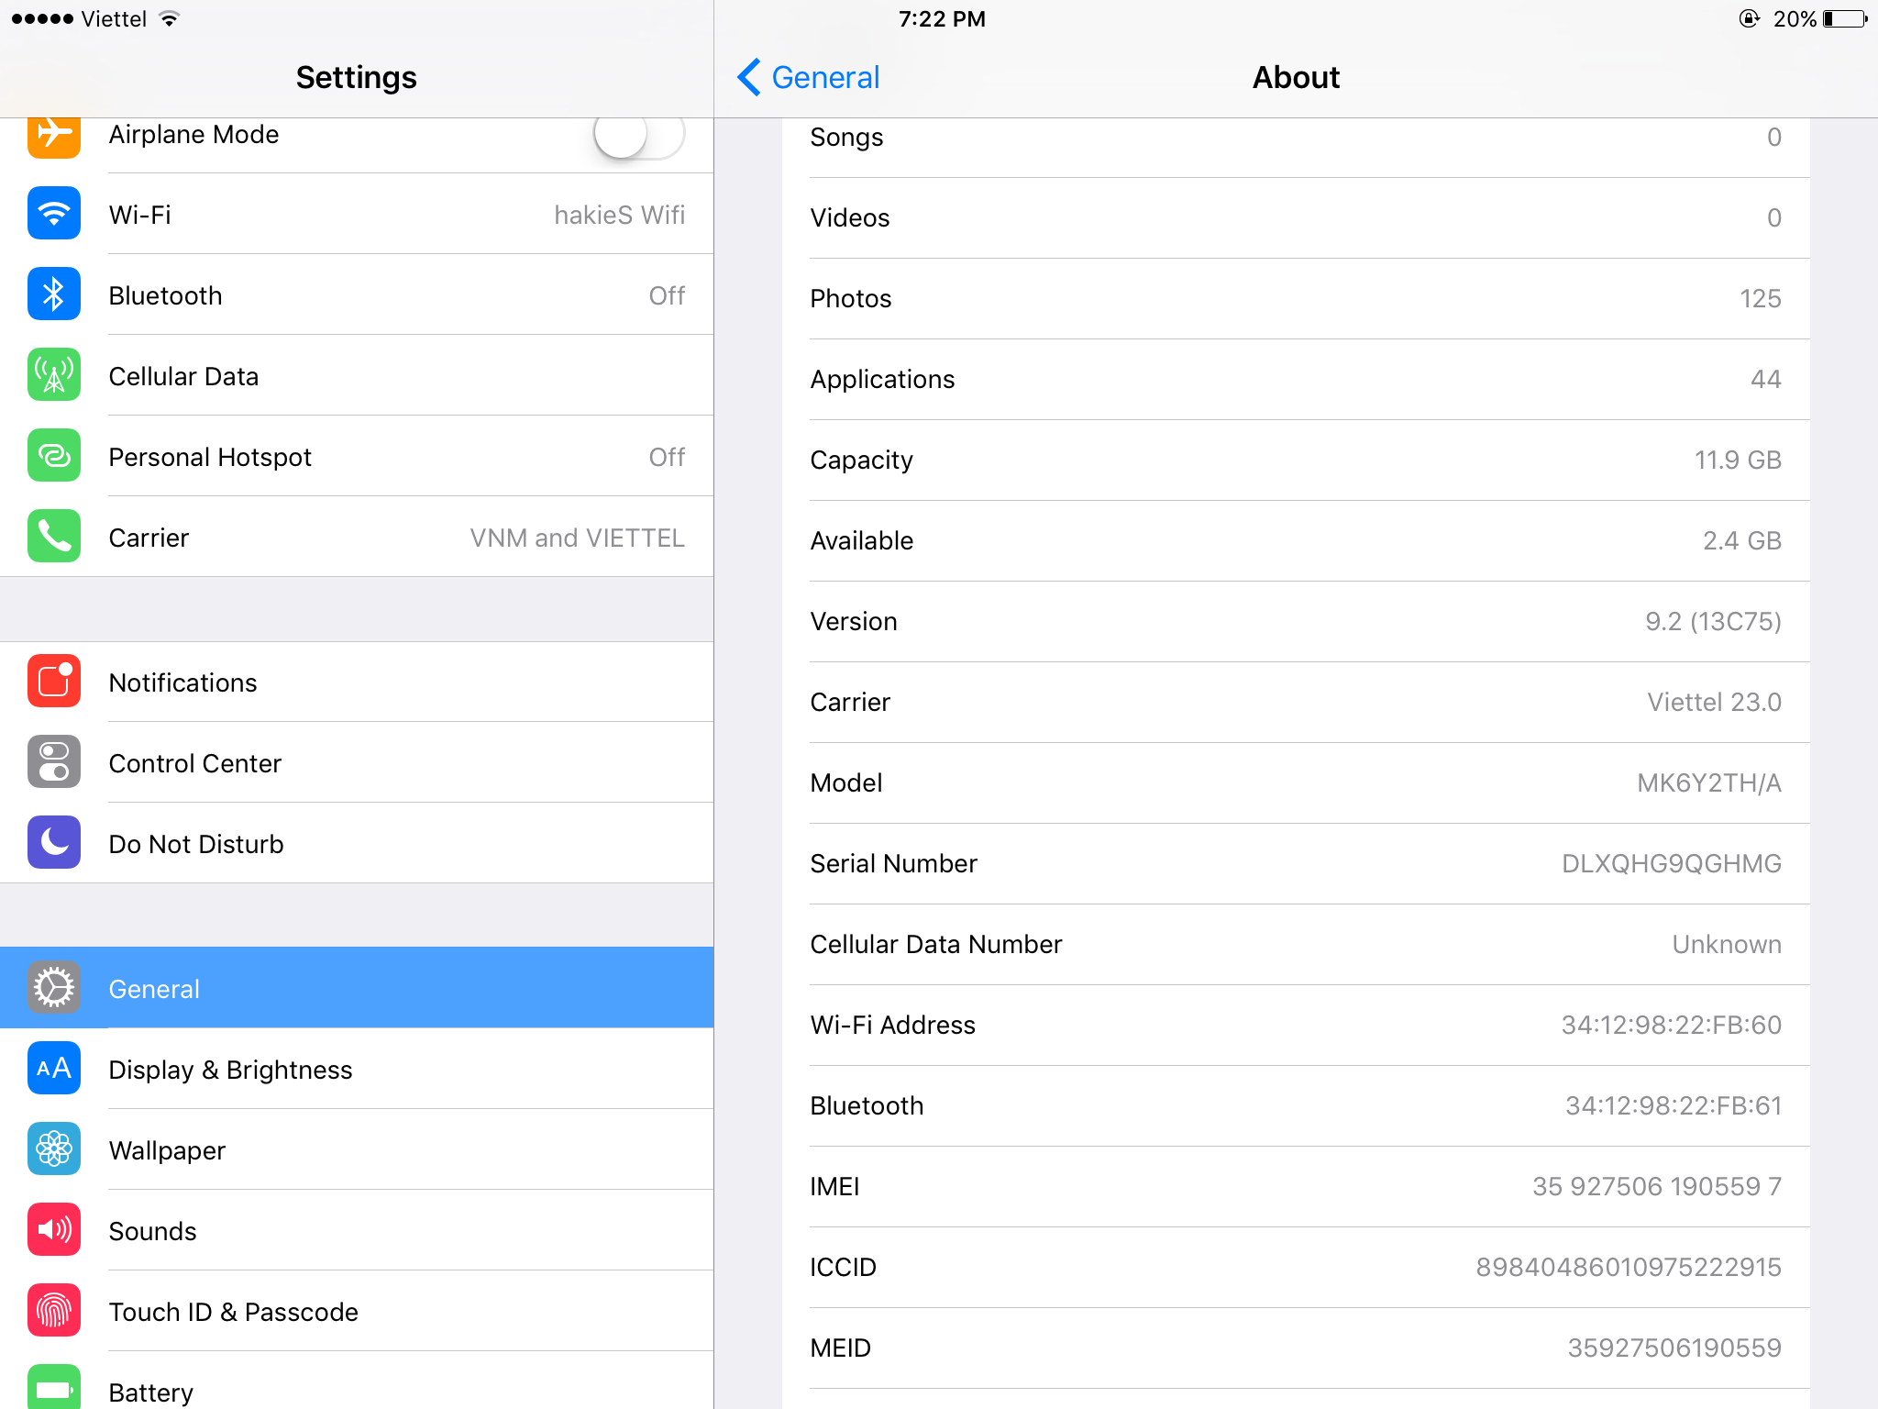Screen dimensions: 1878x1409
Task: Tap the Carrier Viettel 23.0 value
Action: click(1714, 703)
